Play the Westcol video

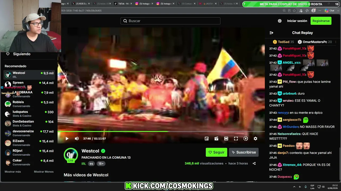coord(67,138)
